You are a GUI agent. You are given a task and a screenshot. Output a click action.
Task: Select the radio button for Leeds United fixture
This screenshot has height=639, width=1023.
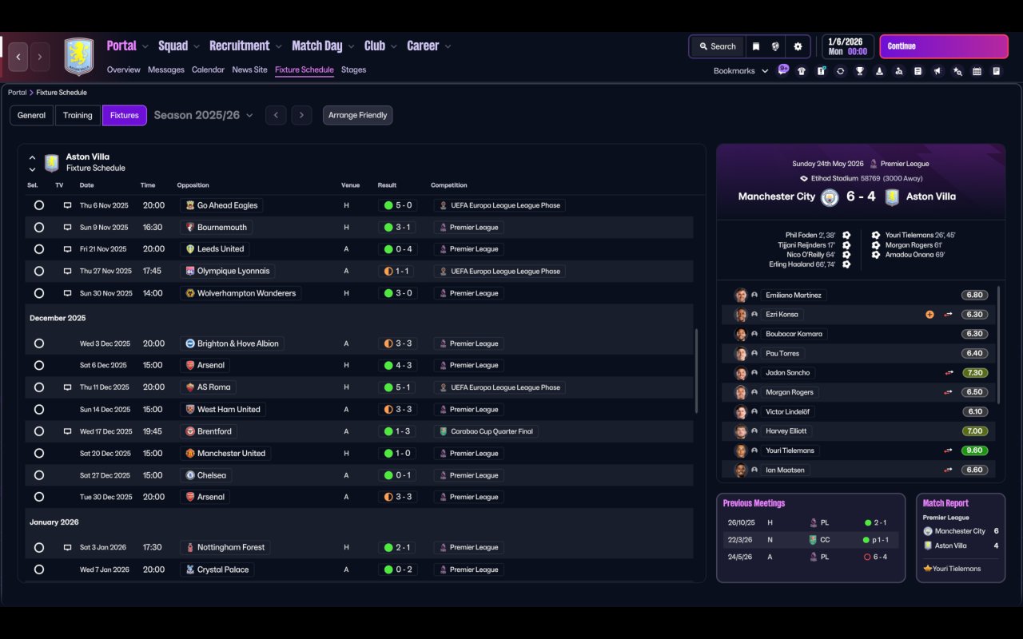[x=39, y=249]
